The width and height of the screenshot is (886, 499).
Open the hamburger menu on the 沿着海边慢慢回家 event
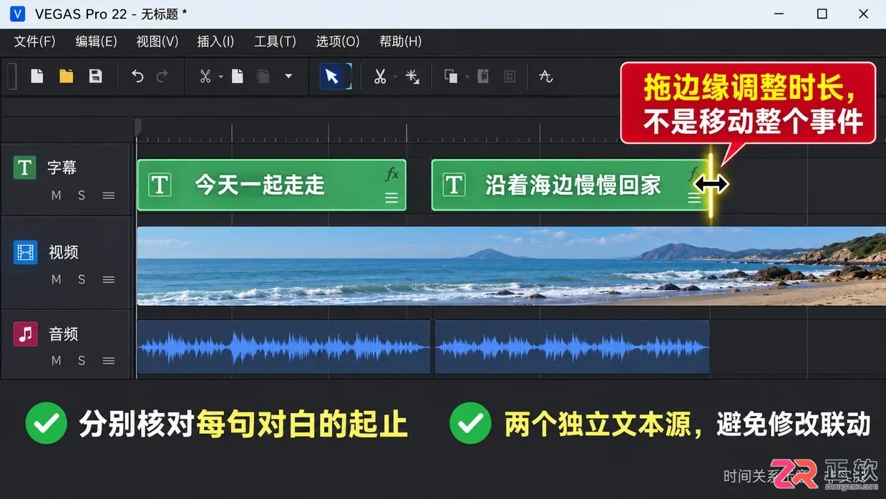coord(694,198)
